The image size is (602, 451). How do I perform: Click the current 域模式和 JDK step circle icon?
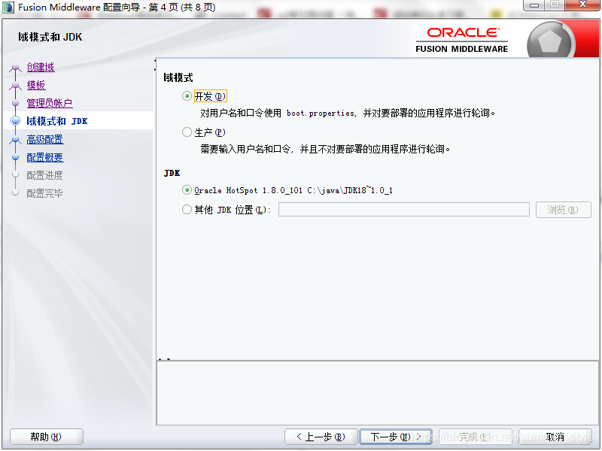(15, 121)
